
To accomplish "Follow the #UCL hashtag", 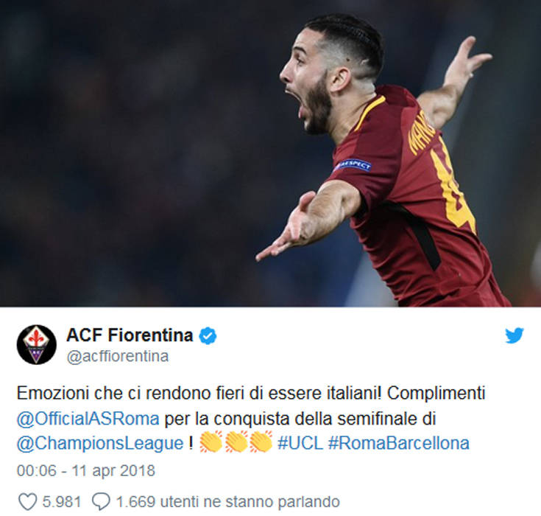I will coord(300,443).
